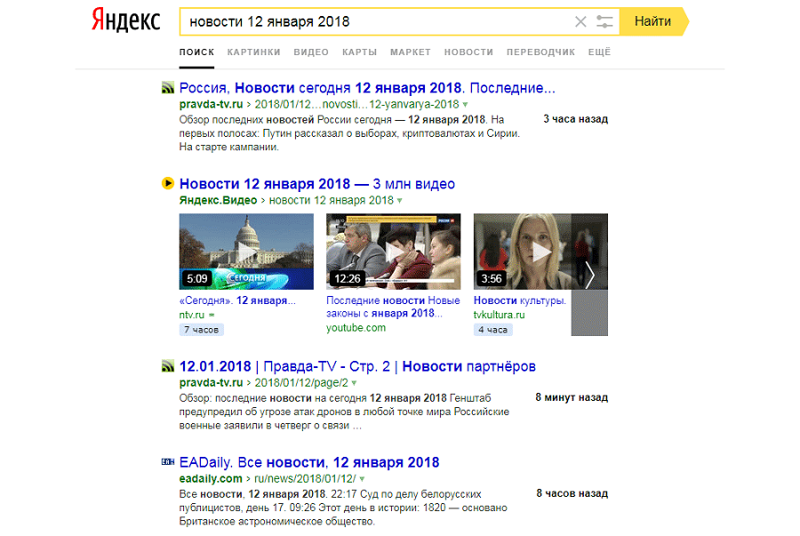Open the EADaily. Все новости, 12 января 2018 result
This screenshot has width=800, height=536.
coord(309,462)
